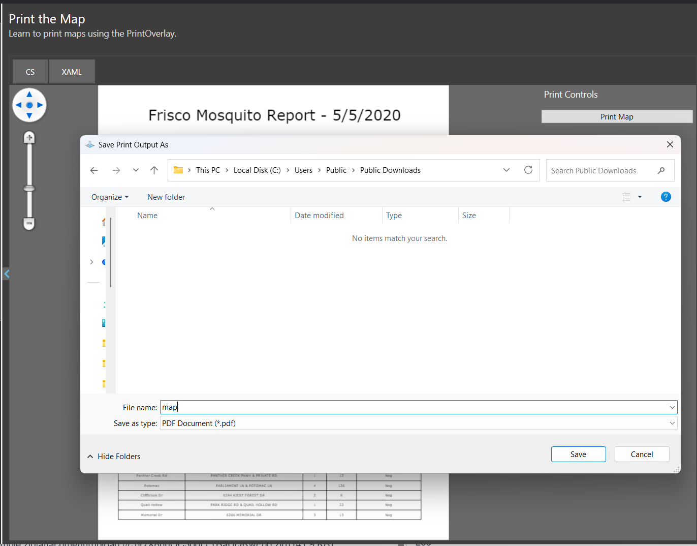The height and width of the screenshot is (546, 697).
Task: Click the map pan down arrow
Action: [29, 116]
